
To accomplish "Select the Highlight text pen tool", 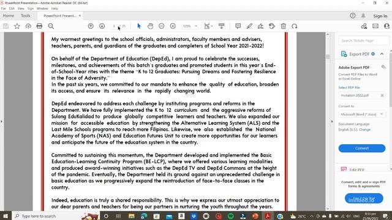I will click(249, 26).
